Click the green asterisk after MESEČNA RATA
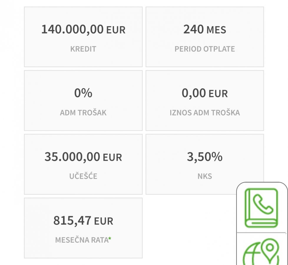This screenshot has height=265, width=288. [x=110, y=240]
